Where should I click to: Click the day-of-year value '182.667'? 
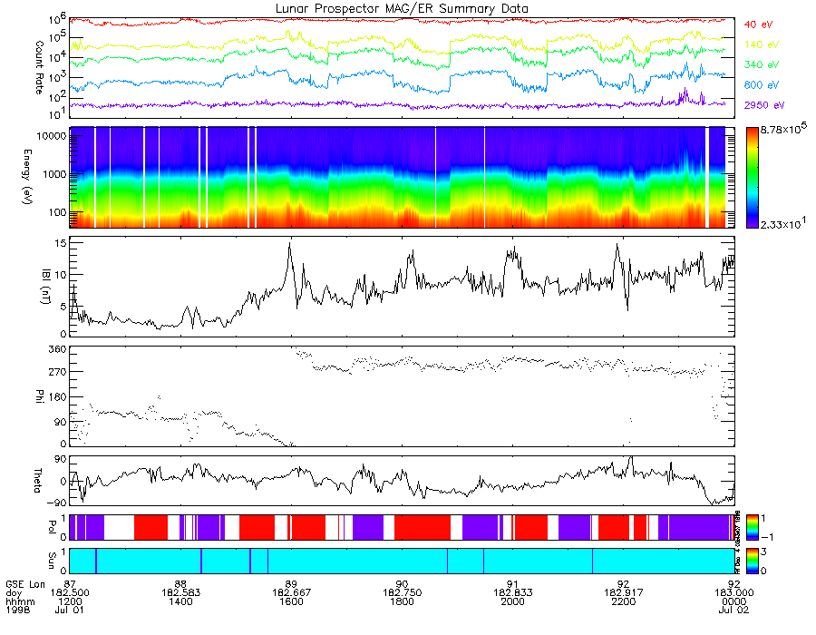click(x=291, y=593)
